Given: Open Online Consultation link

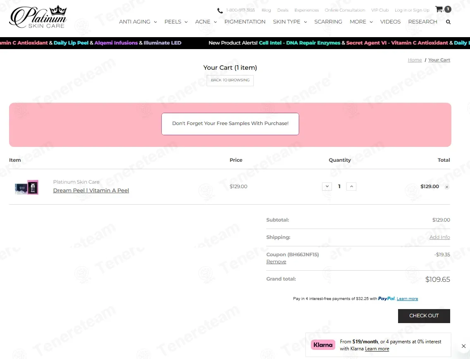Looking at the screenshot, I should [x=345, y=10].
